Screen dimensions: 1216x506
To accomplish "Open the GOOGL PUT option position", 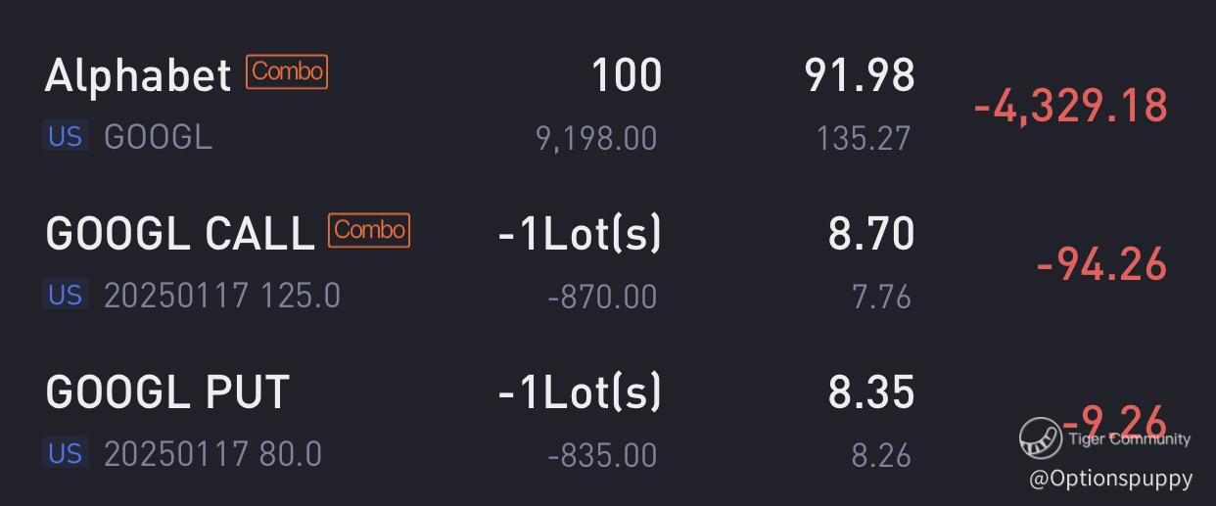I will point(167,392).
